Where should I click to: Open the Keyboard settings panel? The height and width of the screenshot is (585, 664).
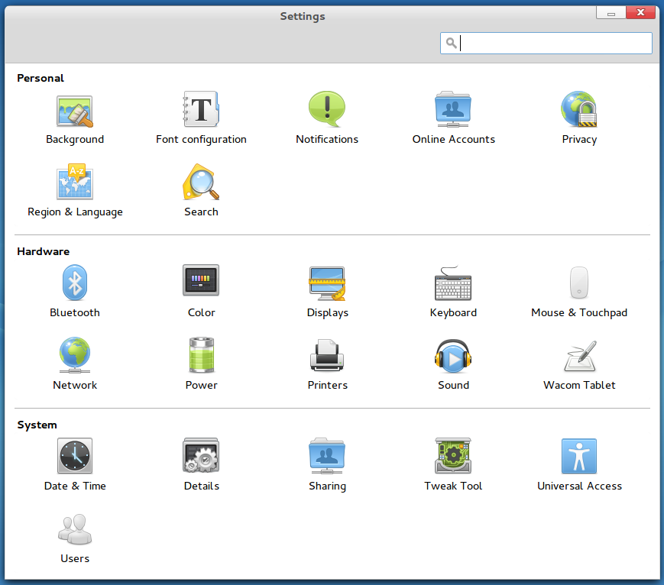453,289
